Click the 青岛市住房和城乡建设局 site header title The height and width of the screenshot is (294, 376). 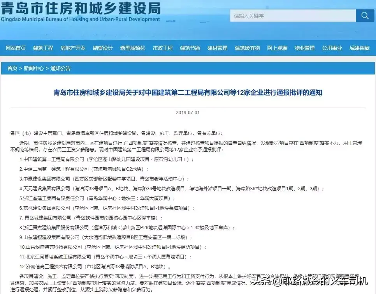coord(81,8)
